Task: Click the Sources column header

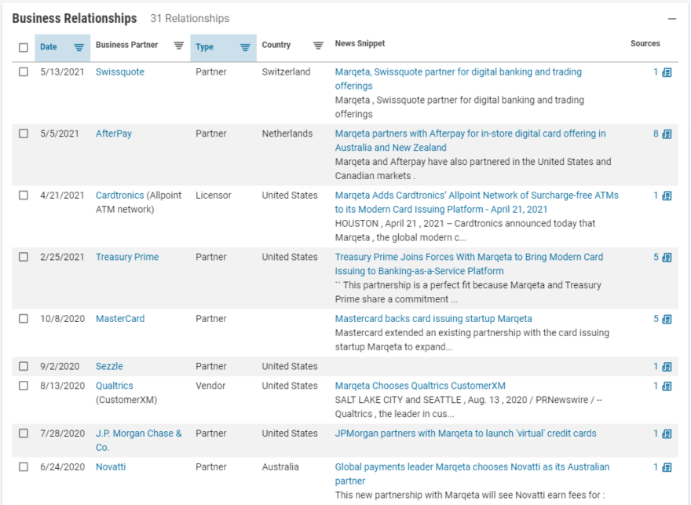Action: tap(645, 44)
